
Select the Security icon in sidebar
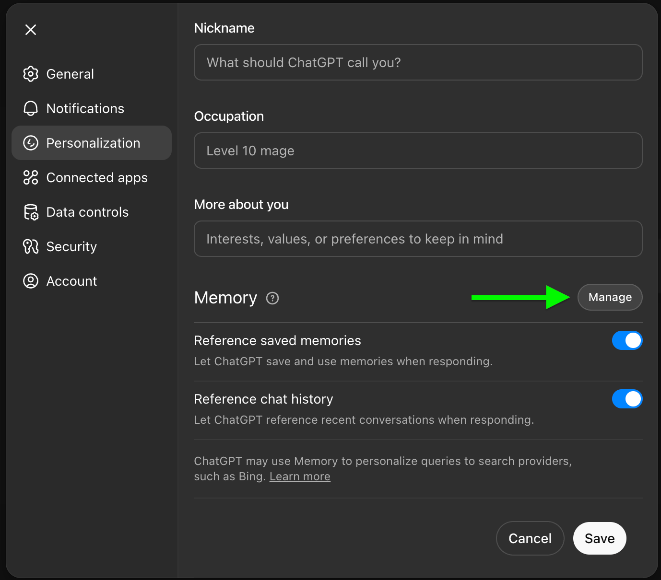click(x=31, y=246)
